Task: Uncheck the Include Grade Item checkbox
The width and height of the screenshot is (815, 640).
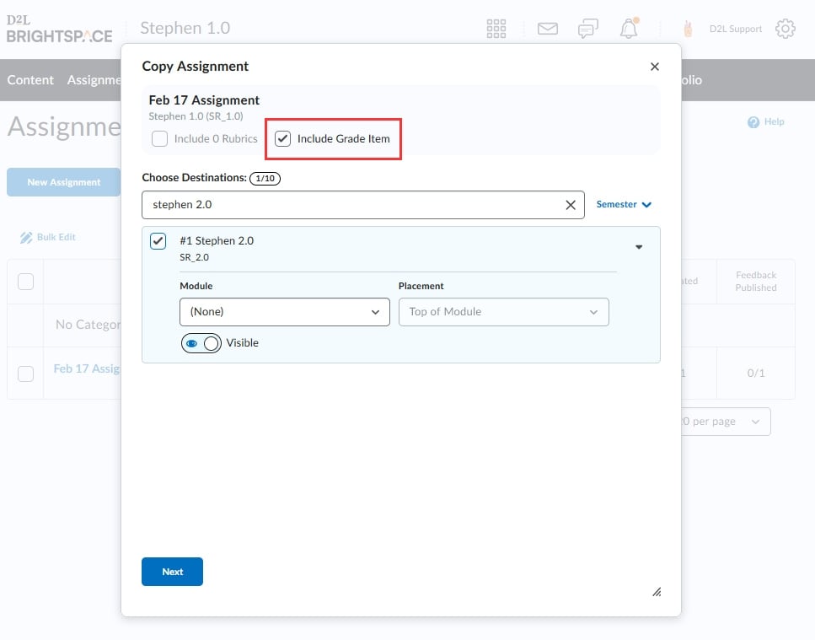Action: 282,139
